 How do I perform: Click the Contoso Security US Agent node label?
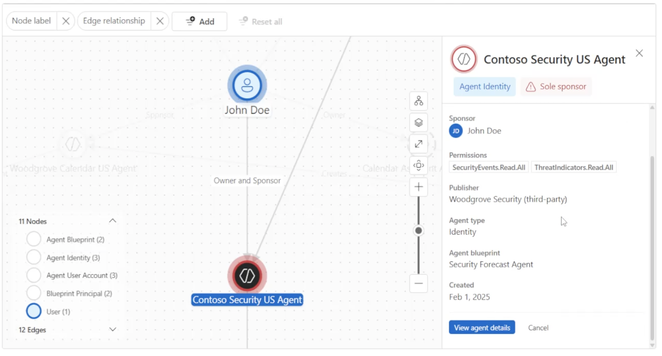pos(247,300)
